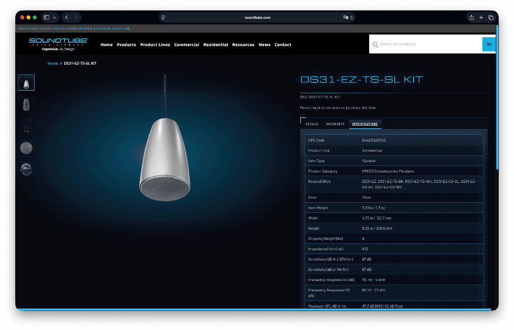Open the Products menu
Viewport: 514px width, 331px height.
point(126,45)
